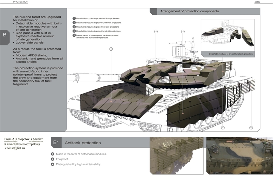Click 'Detachable modules to protect hull side projections' legend text
The width and height of the screenshot is (273, 183).
(98, 27)
